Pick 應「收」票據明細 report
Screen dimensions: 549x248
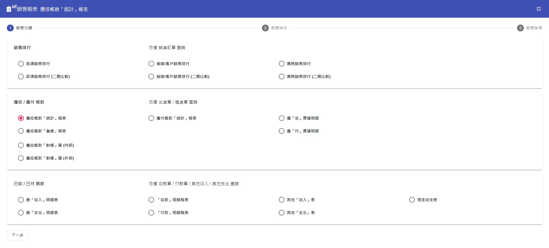pos(282,118)
